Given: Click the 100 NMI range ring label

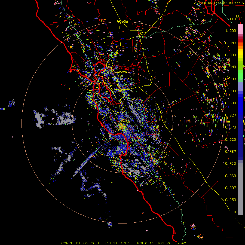Looking at the screenshot, I should coord(122,22).
